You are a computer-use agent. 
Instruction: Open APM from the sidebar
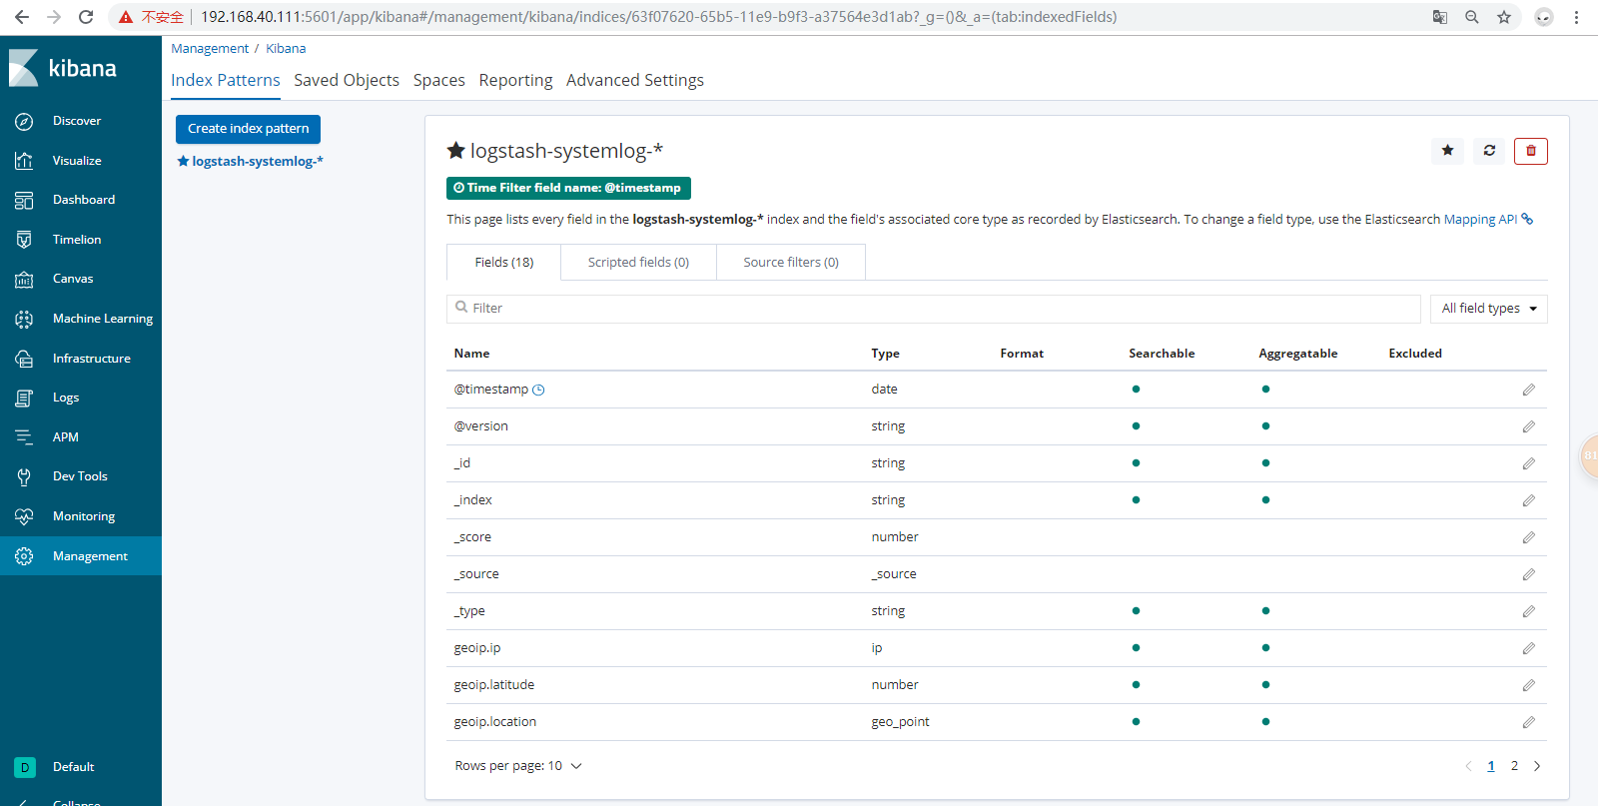pos(66,437)
